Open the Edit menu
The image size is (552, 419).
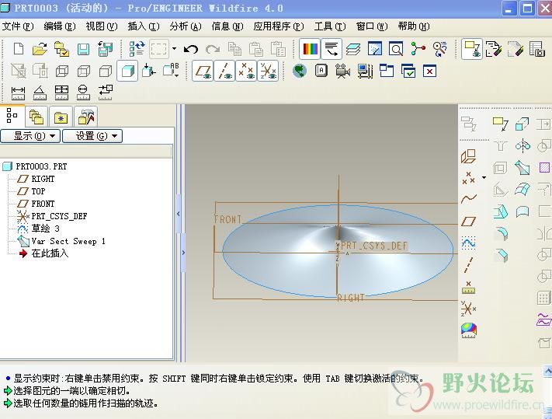click(x=60, y=26)
